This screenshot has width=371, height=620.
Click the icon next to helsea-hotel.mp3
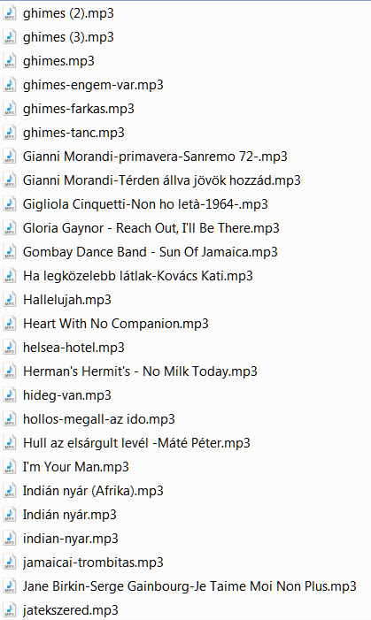tap(10, 348)
